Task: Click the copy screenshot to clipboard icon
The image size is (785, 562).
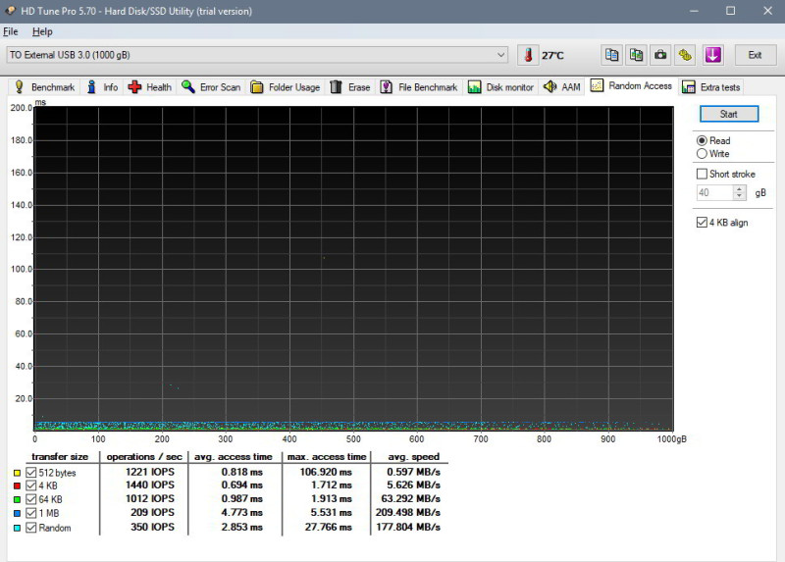Action: coord(636,55)
